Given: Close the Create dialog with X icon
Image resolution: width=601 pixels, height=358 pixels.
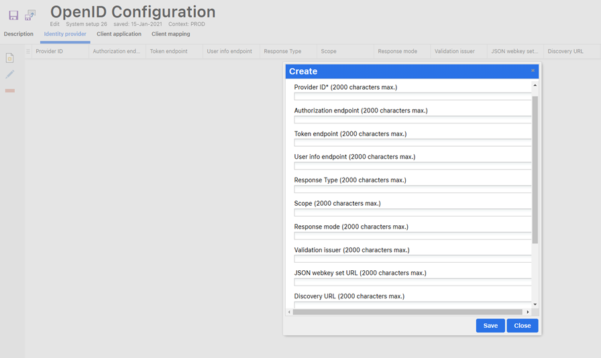Looking at the screenshot, I should pyautogui.click(x=533, y=70).
